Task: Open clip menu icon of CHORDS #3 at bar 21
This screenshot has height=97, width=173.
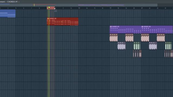Action: point(142,27)
